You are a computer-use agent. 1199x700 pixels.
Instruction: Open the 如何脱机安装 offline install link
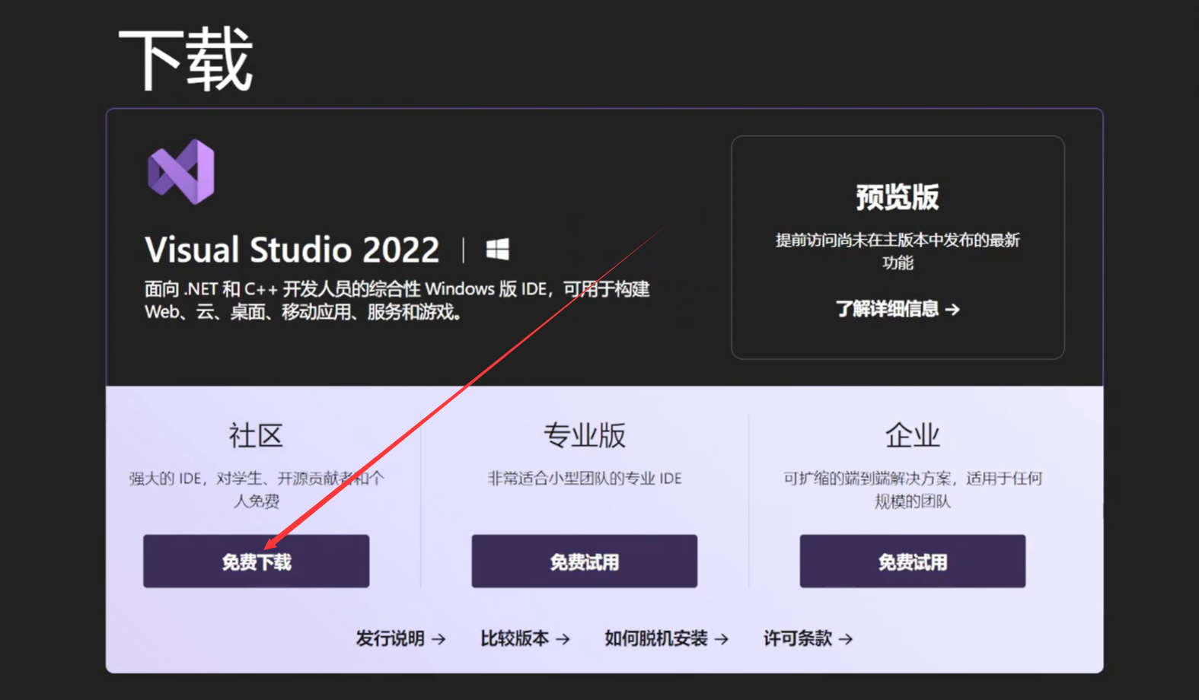tap(656, 638)
